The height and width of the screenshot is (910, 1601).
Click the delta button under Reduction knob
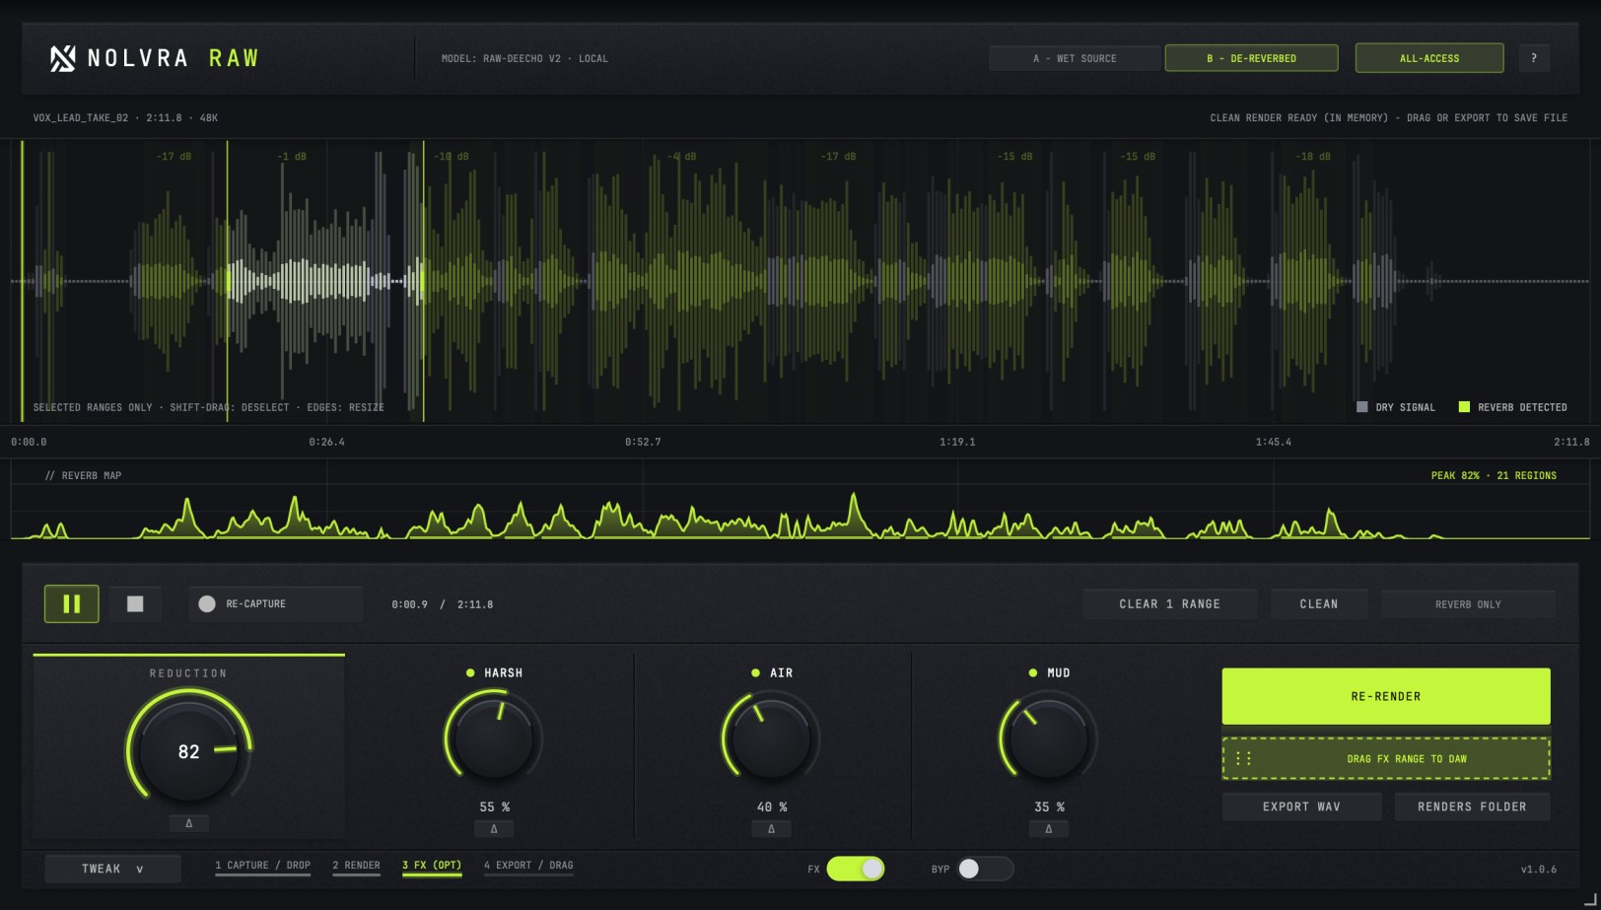click(x=189, y=823)
